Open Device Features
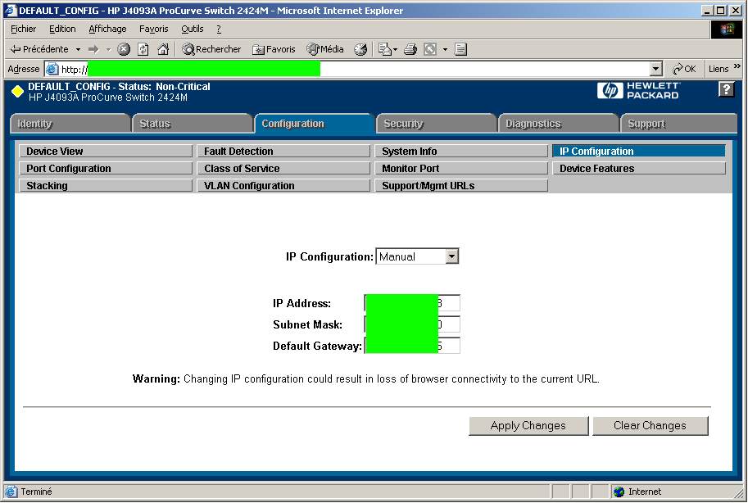 pos(639,169)
